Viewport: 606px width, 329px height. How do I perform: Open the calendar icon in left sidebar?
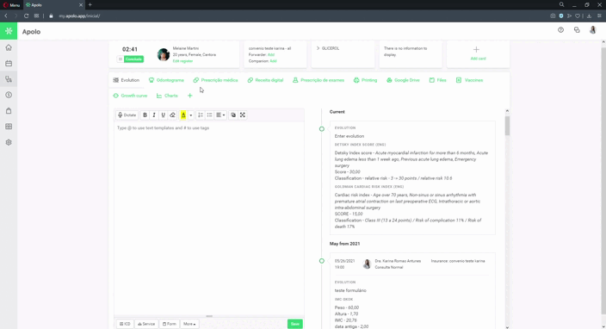click(x=9, y=64)
